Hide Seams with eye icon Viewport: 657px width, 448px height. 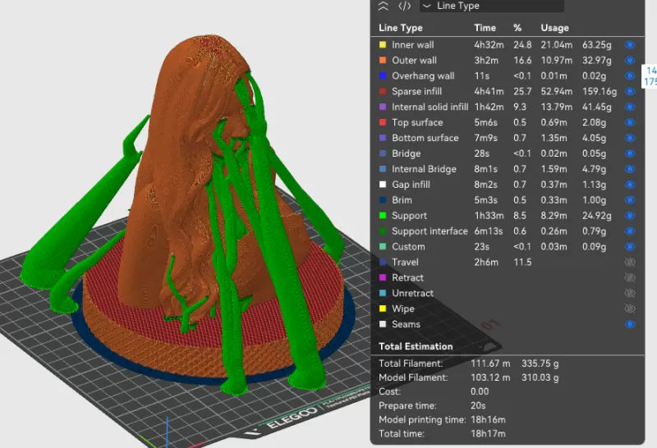coord(630,324)
